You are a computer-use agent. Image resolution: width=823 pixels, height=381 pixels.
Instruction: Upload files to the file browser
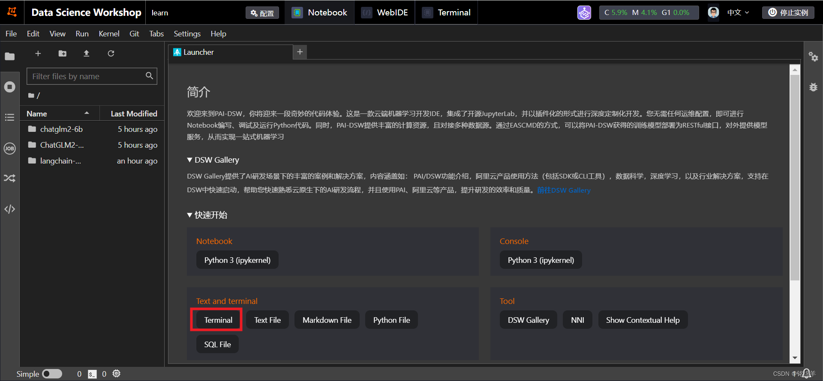86,54
